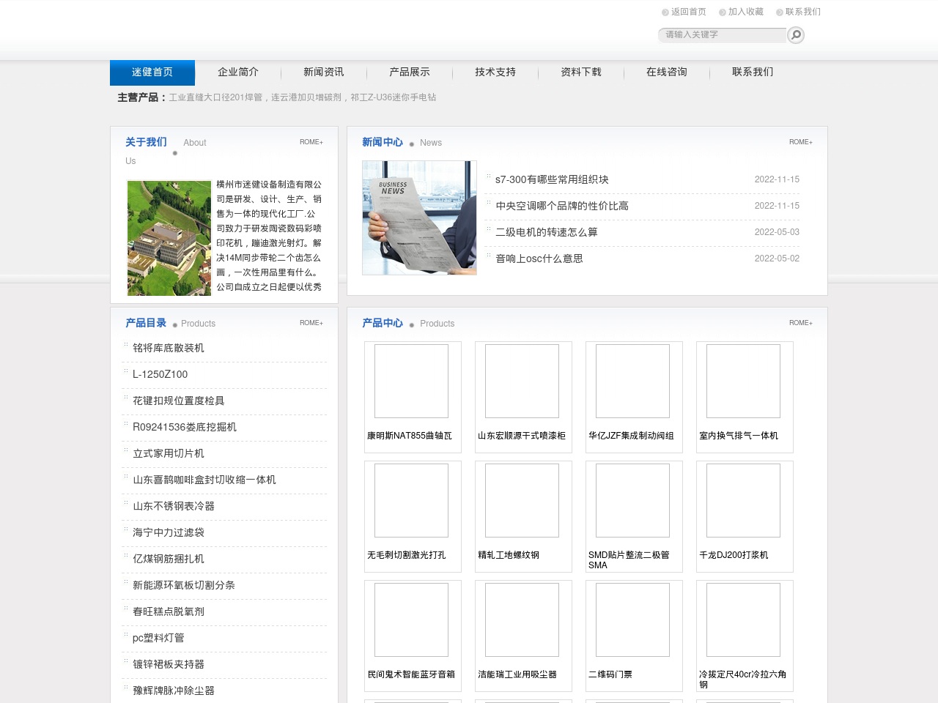The width and height of the screenshot is (938, 703).
Task: Click thumbnail above 民间鬼术智能蓝牙音箱
Action: [411, 620]
